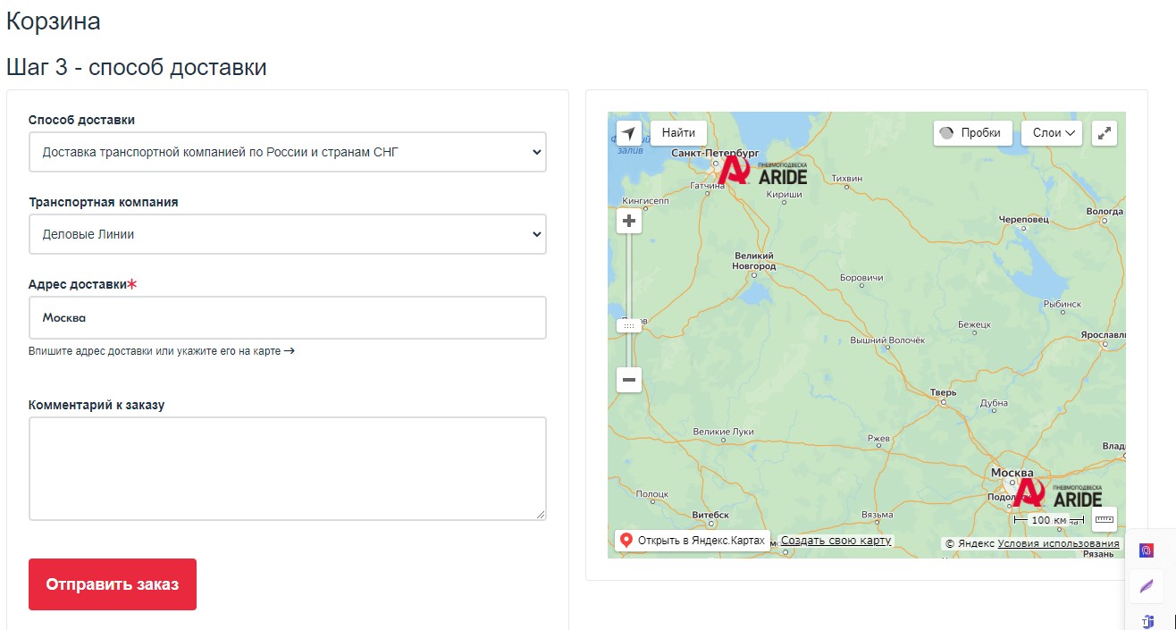Screen dimensions: 1176x630
Task: Select the ruler distance tool on map
Action: (1105, 518)
